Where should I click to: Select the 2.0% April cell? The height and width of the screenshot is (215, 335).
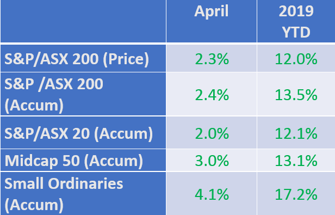212,132
